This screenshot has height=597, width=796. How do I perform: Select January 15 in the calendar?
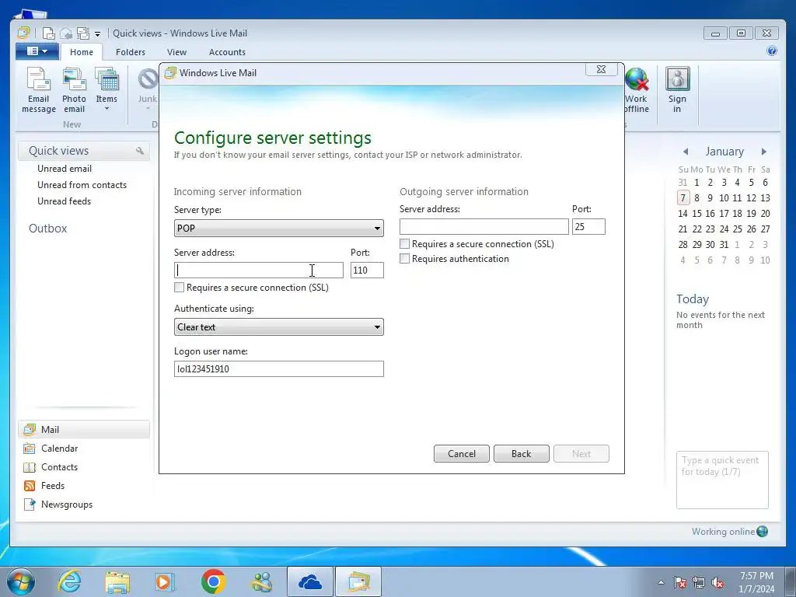pyautogui.click(x=696, y=214)
